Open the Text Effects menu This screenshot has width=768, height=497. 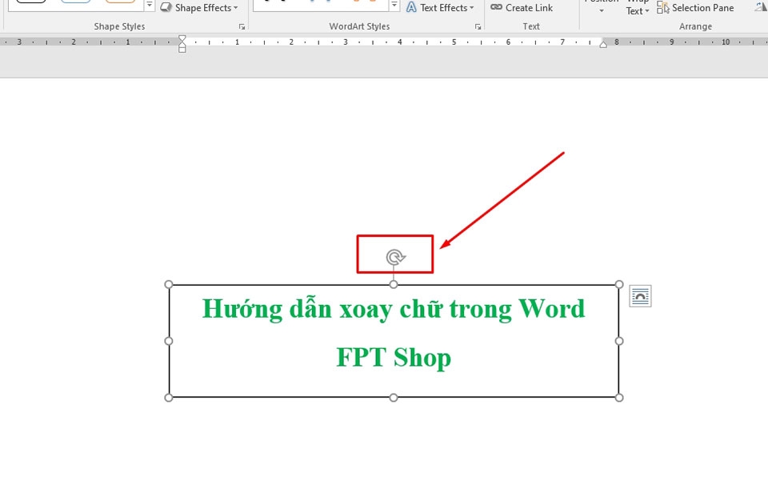[441, 7]
